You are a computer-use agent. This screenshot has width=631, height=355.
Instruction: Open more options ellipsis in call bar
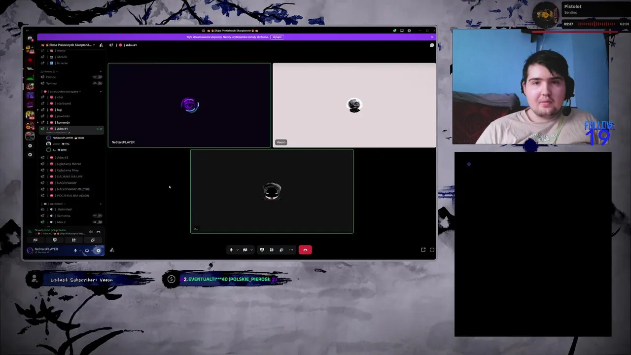click(x=291, y=250)
